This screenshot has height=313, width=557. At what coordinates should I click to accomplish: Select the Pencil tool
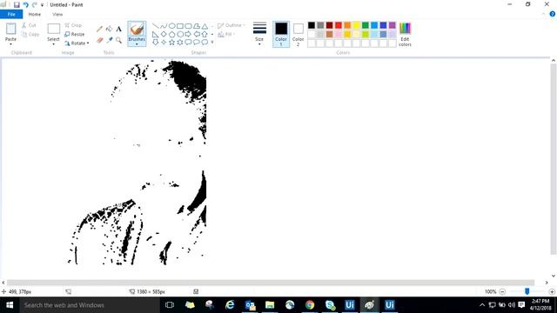click(x=99, y=30)
